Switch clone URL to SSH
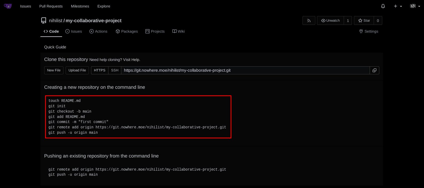Viewport: 424px width, 188px height. [x=115, y=70]
